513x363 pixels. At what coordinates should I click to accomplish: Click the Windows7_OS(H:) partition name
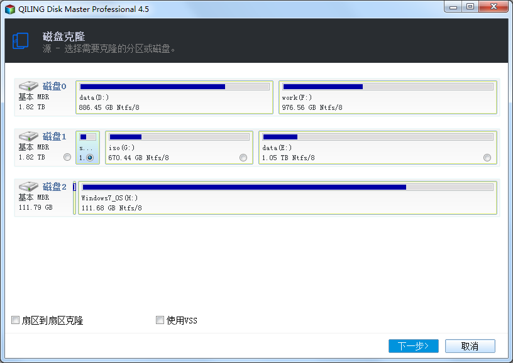(109, 198)
